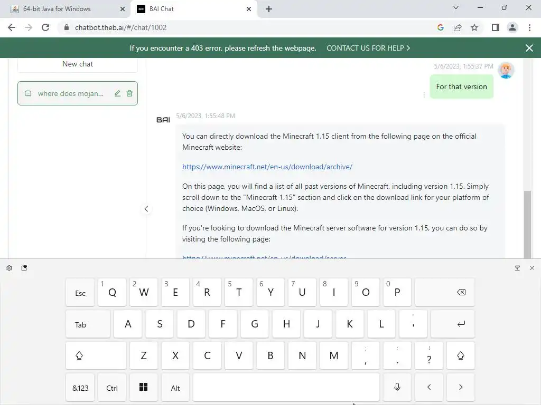Tap the P key
The height and width of the screenshot is (405, 541).
[x=397, y=292]
